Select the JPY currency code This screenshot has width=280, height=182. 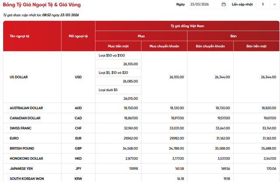[78, 168]
